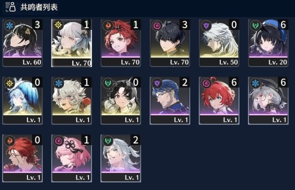Click the Glacio snowflake icon on black hat card
This screenshot has width=295, height=190.
[255, 83]
